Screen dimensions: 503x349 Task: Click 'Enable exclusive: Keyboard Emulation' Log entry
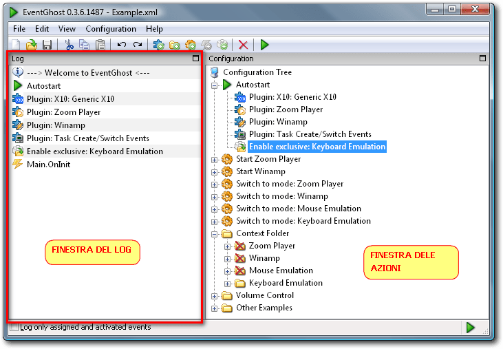pos(95,151)
